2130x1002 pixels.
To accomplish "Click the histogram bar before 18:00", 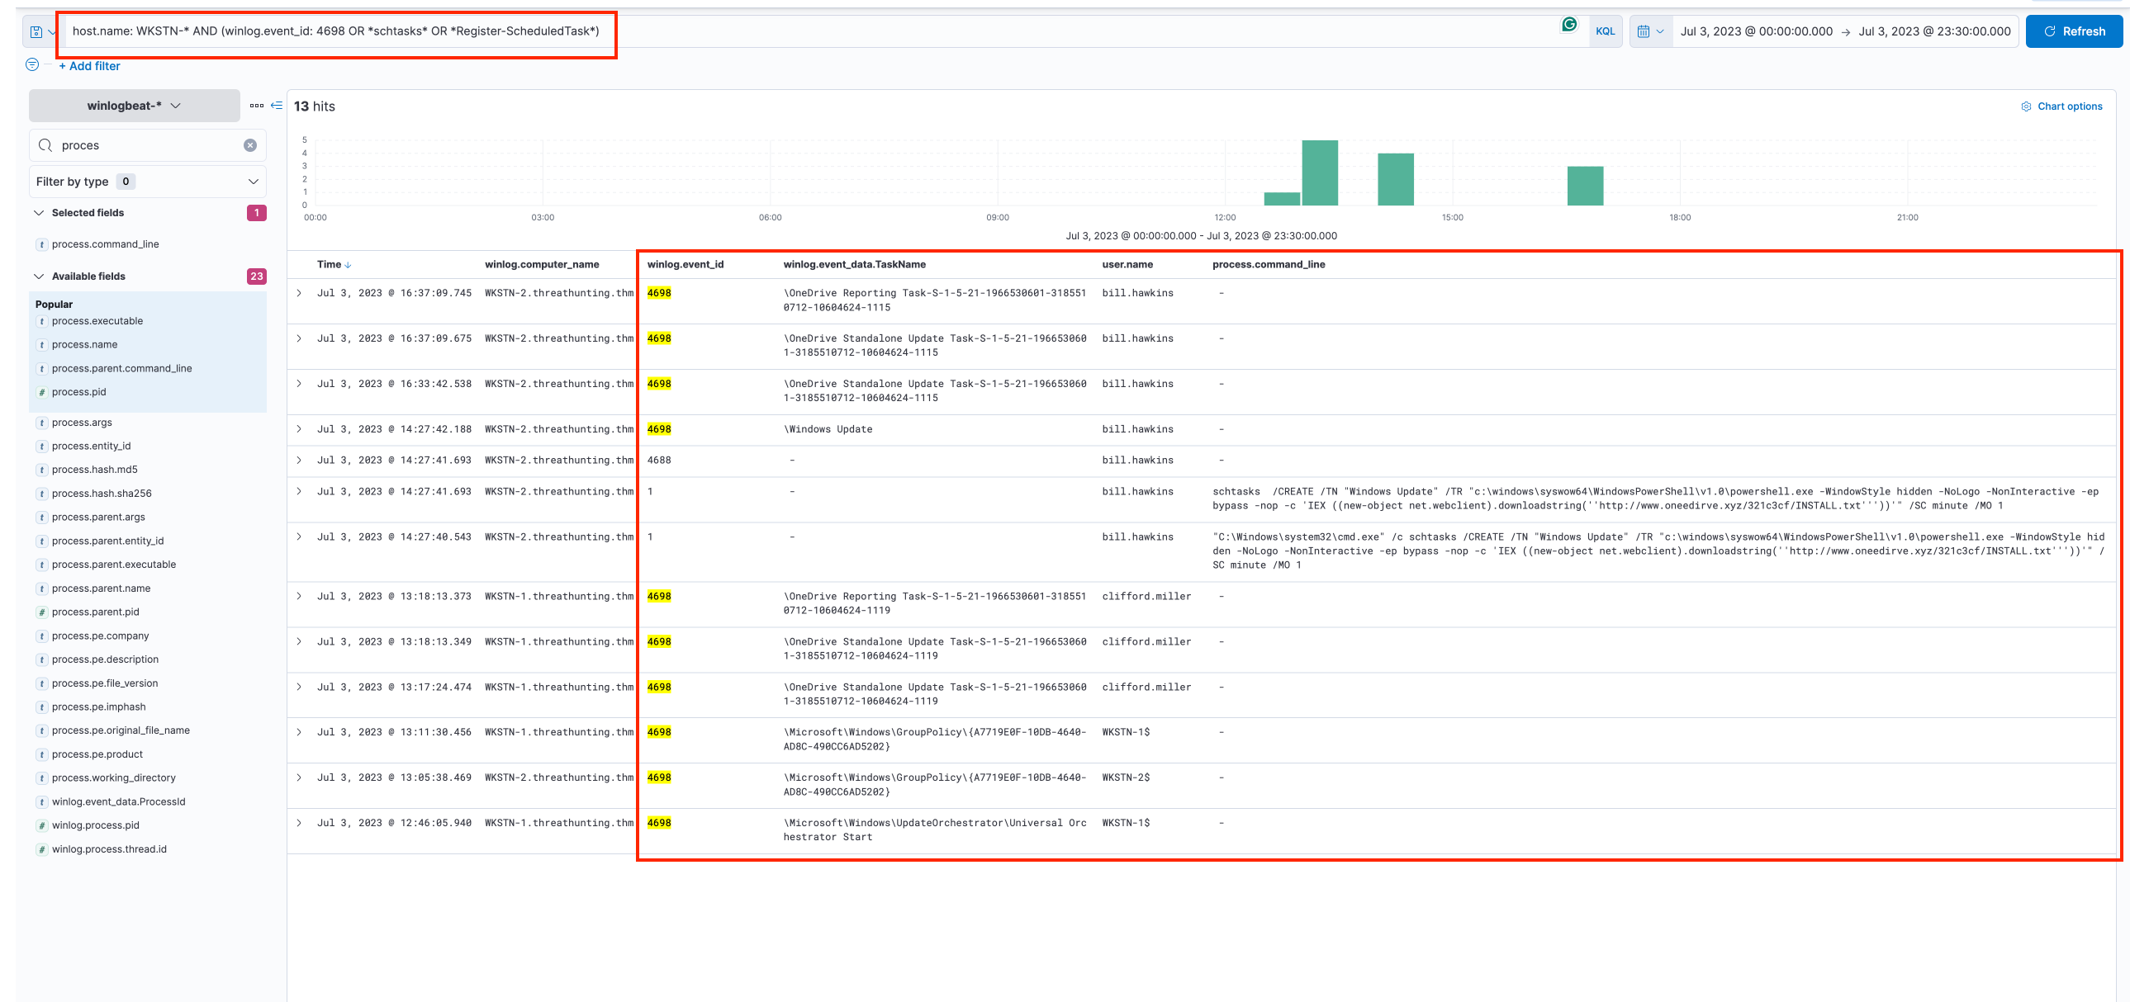I will coord(1585,186).
